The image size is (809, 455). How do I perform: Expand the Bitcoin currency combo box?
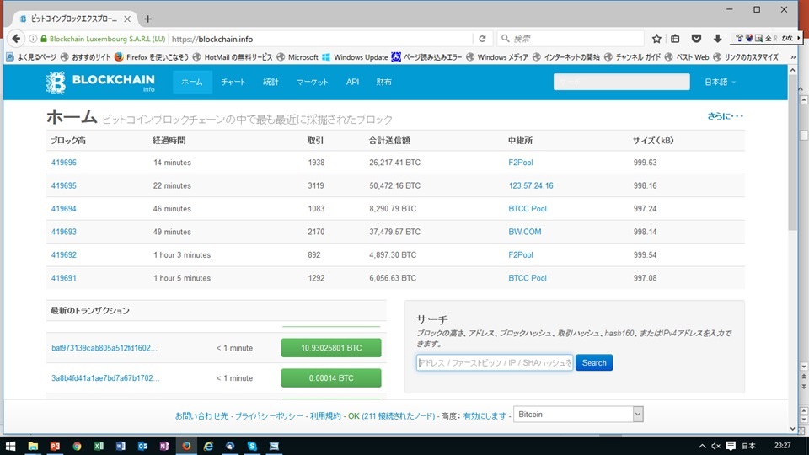[x=578, y=414]
